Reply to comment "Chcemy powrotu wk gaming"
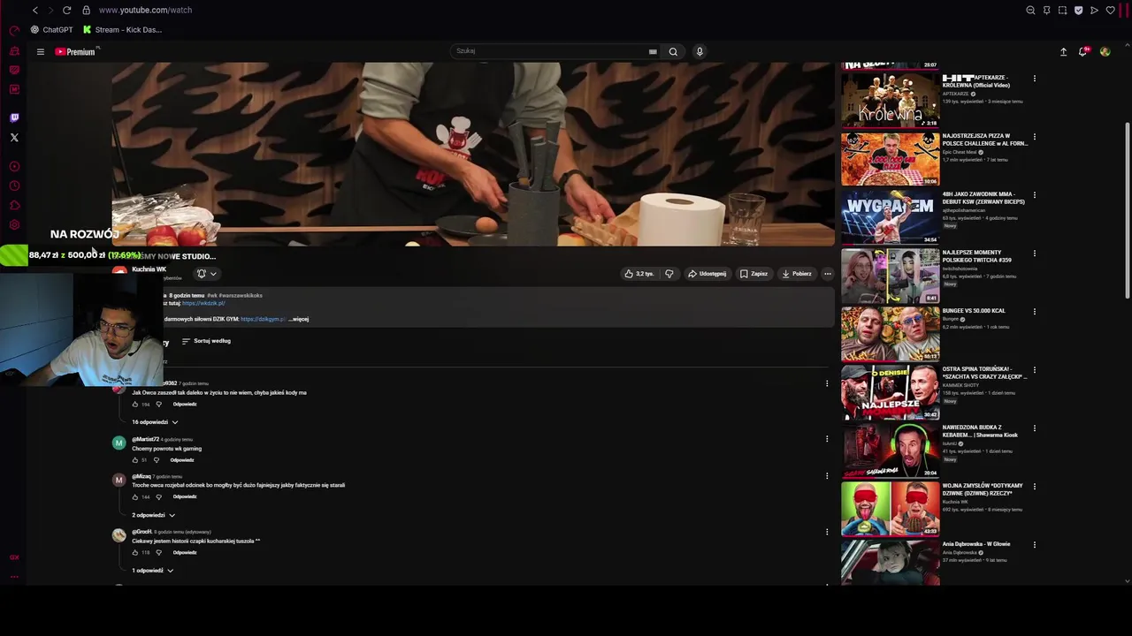This screenshot has height=636, width=1132. (182, 460)
